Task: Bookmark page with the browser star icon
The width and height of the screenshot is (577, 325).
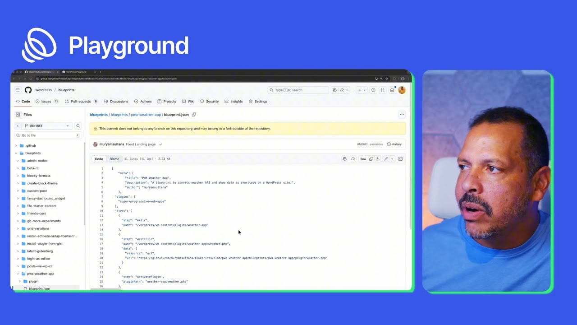Action: pyautogui.click(x=387, y=79)
